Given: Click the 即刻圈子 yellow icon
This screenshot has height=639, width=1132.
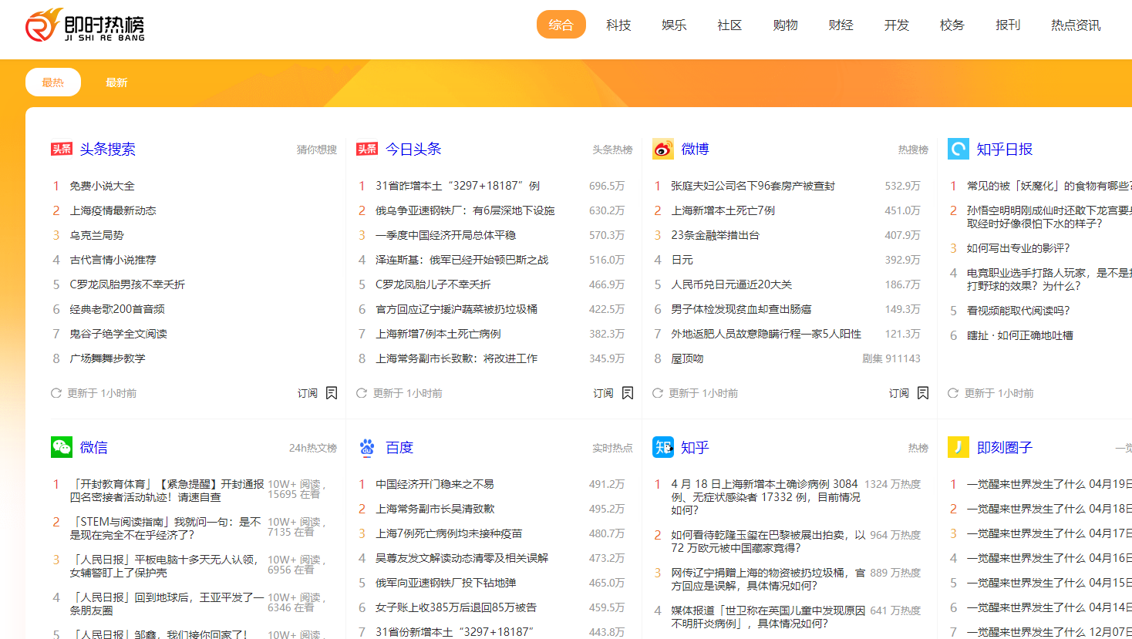Looking at the screenshot, I should (958, 447).
